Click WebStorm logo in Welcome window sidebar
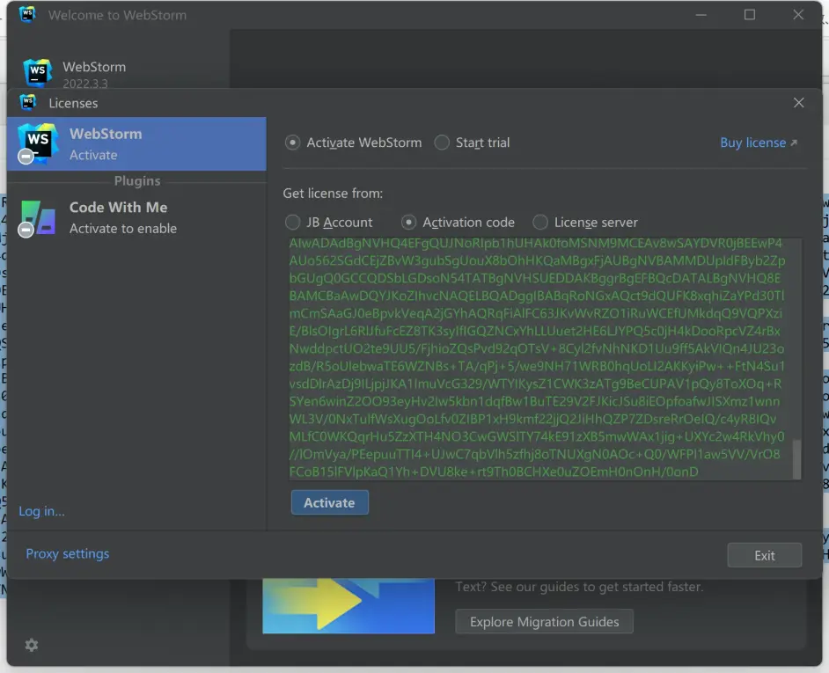Screen dimensions: 829x673 tap(37, 72)
